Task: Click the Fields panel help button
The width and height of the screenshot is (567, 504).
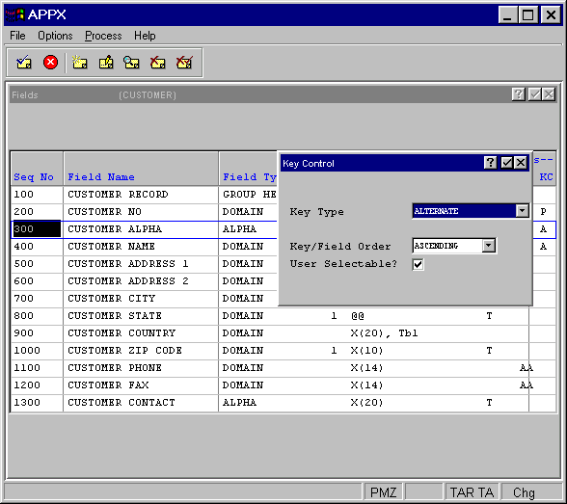Action: (x=518, y=94)
